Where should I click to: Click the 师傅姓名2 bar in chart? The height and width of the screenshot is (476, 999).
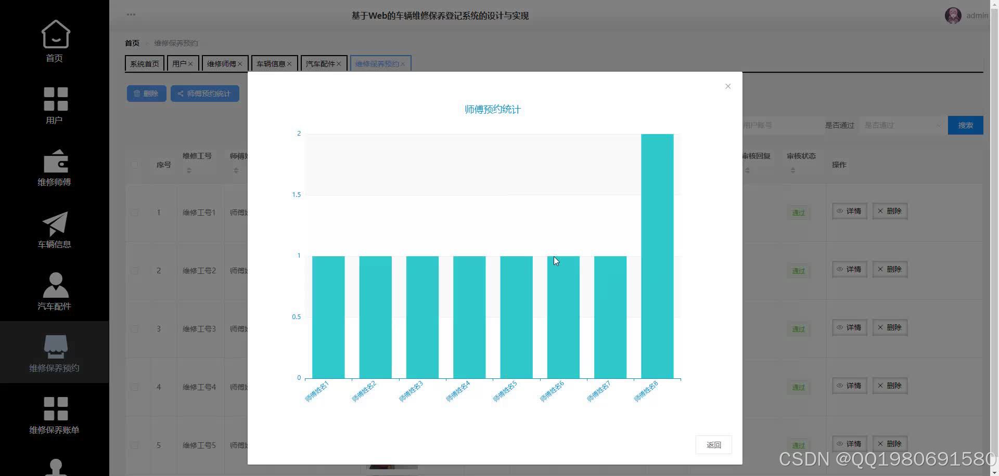coord(375,317)
